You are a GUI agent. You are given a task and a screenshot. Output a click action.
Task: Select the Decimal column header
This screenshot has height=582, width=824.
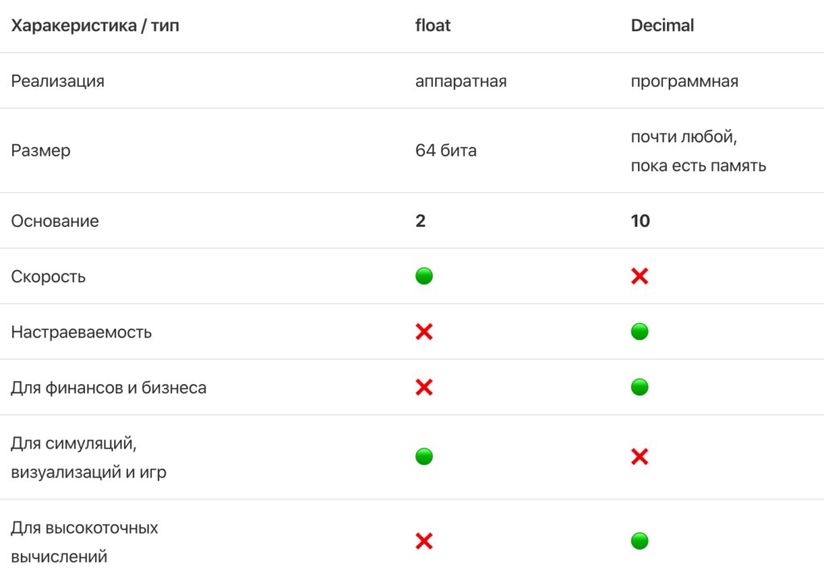(662, 25)
